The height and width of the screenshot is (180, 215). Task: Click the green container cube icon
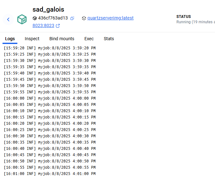coord(22,19)
